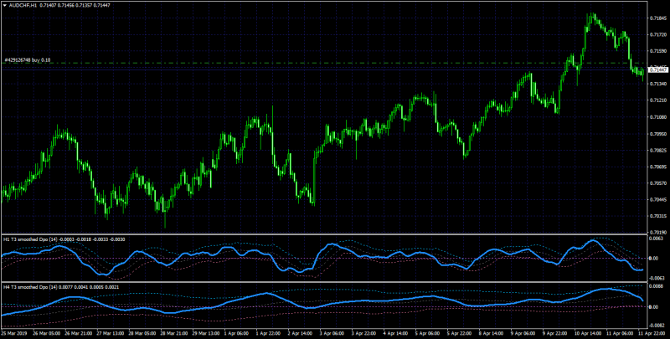Click the -0.0082 level of H4 Dpo scale

(x=658, y=326)
